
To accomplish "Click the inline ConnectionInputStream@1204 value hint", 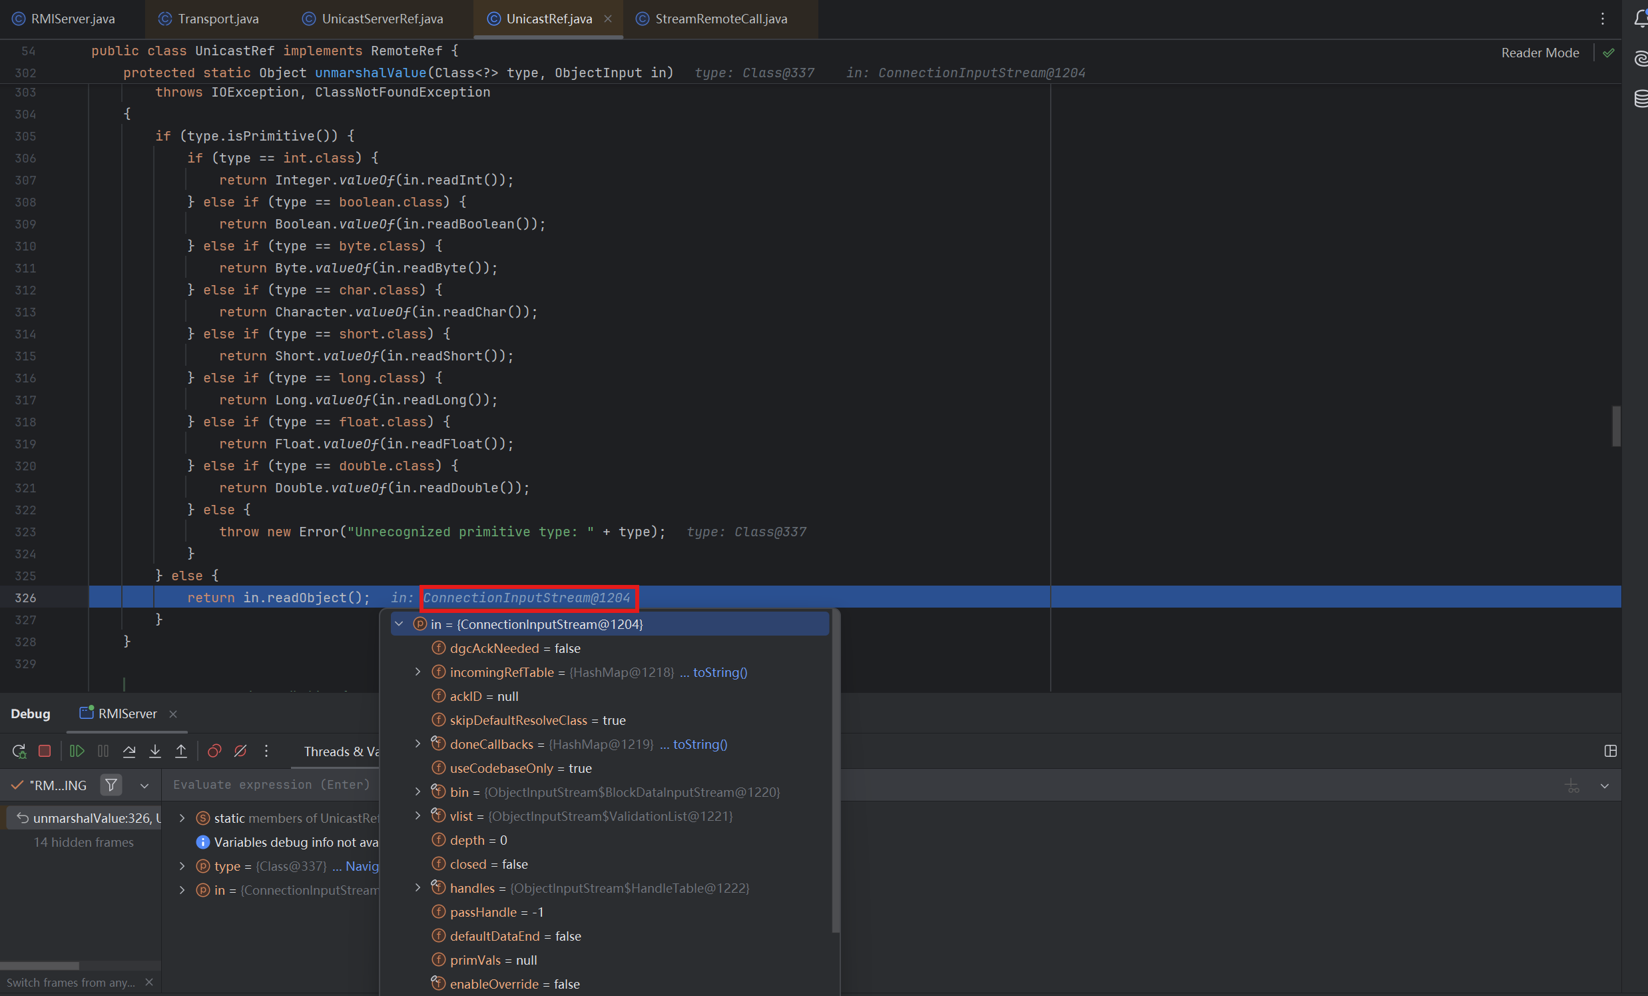I will coord(527,598).
